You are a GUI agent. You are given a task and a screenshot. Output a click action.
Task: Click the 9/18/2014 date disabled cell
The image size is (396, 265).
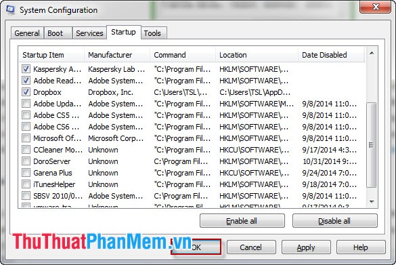[x=330, y=184]
